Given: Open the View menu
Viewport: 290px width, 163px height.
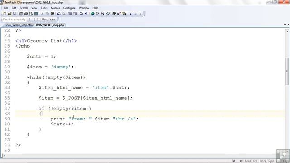Looking at the screenshot, I should (x=34, y=8).
